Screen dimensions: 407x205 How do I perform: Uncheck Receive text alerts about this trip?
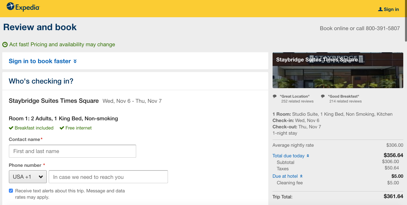11,191
